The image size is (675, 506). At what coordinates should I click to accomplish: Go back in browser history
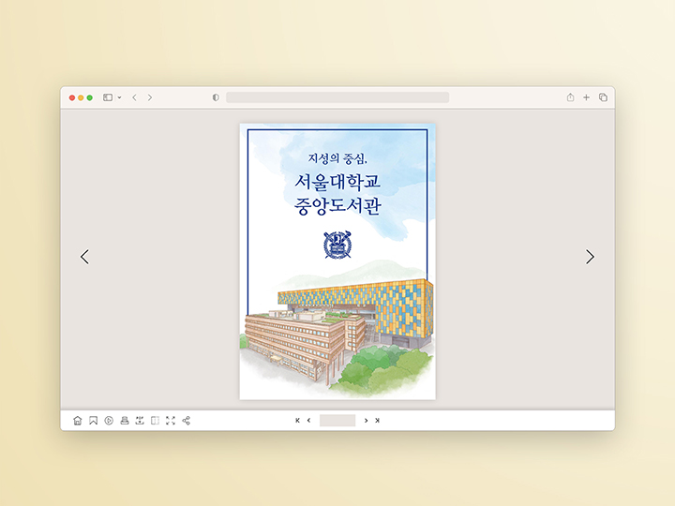tap(134, 97)
